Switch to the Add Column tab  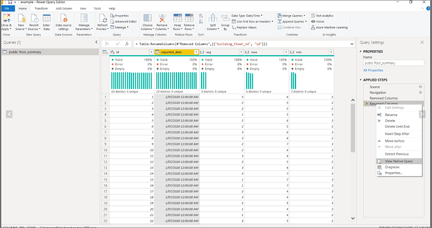pyautogui.click(x=64, y=9)
